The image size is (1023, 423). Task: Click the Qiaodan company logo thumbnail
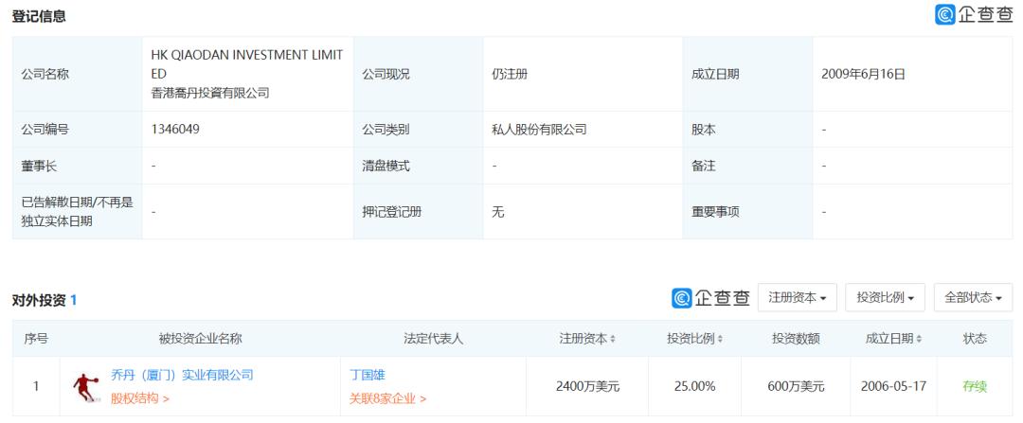click(87, 387)
